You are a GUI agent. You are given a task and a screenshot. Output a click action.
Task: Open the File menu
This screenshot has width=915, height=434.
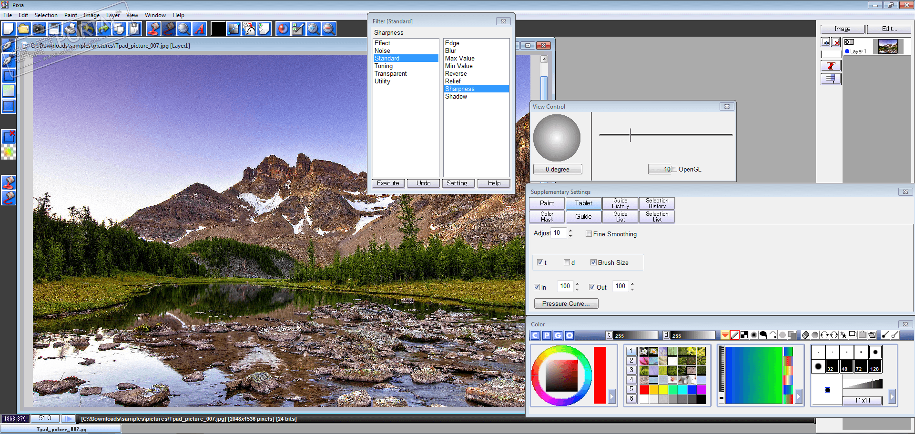tap(8, 15)
